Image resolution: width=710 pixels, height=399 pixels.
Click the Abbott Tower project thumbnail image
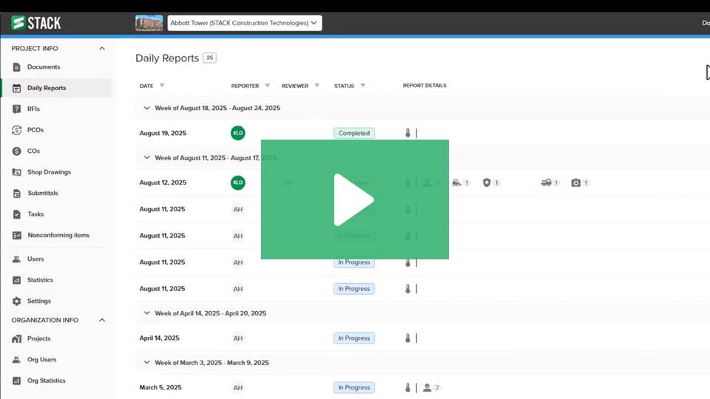pyautogui.click(x=149, y=23)
